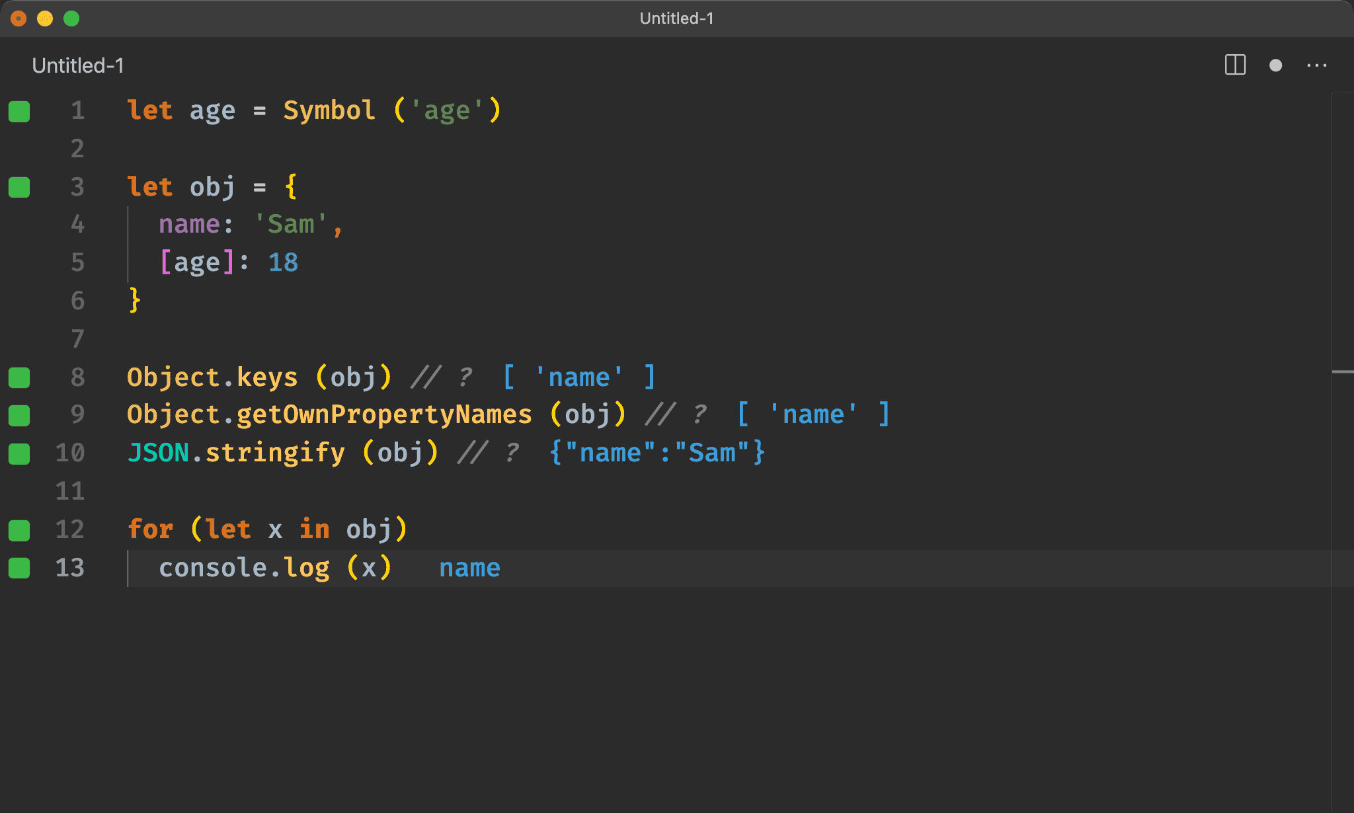Click the Symbol function call
1354x813 pixels.
click(x=329, y=110)
